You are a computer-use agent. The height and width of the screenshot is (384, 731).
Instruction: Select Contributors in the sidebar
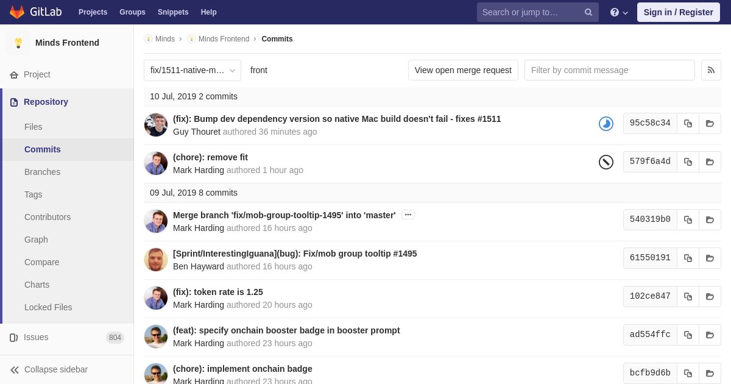coord(48,217)
